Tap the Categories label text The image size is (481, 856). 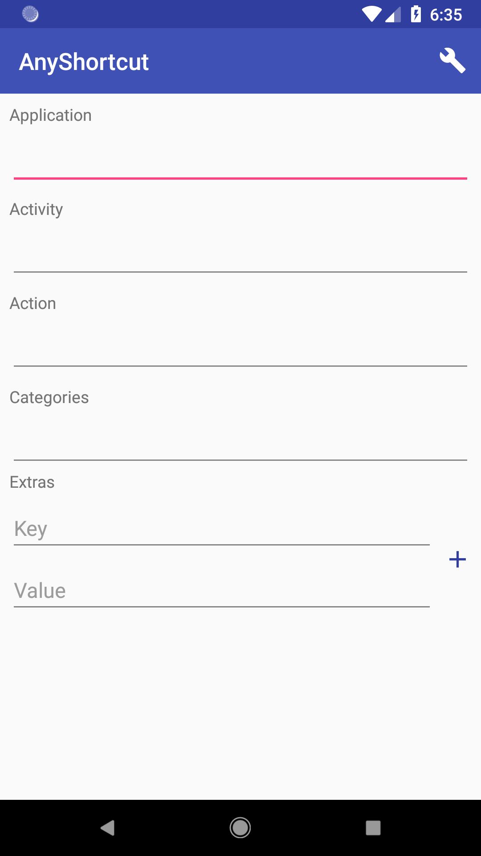coord(49,398)
